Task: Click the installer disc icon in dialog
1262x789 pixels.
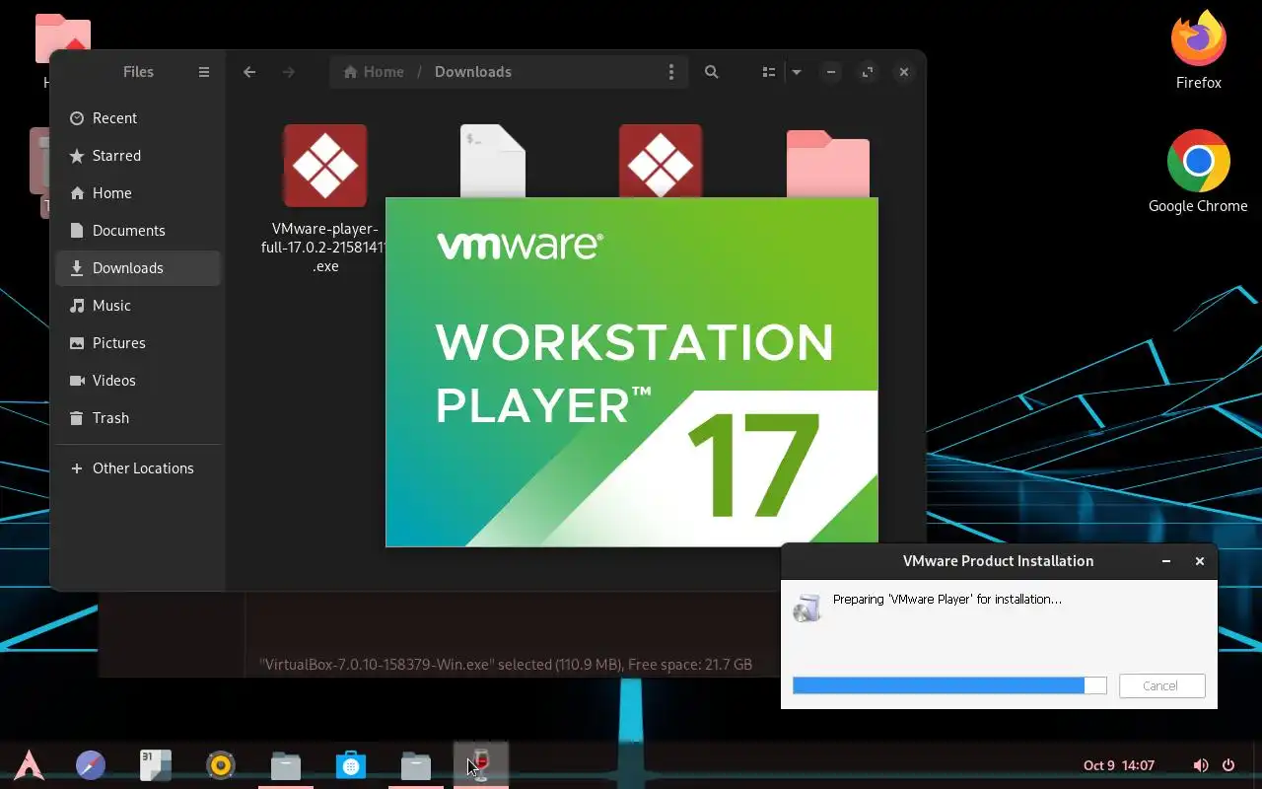Action: 806,608
